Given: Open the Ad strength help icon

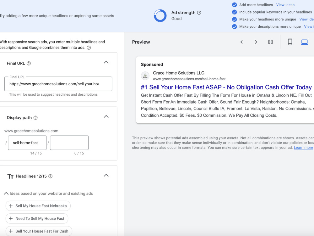Looking at the screenshot, I should tap(199, 13).
